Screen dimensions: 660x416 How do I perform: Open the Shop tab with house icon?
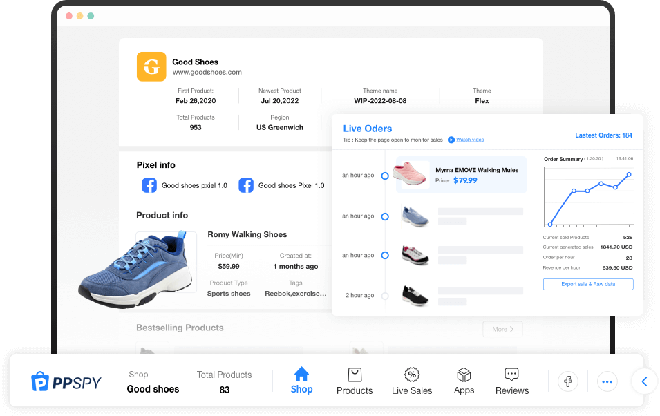point(301,381)
